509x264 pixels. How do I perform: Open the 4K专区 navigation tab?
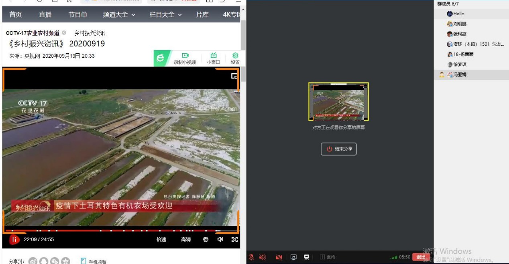point(232,15)
